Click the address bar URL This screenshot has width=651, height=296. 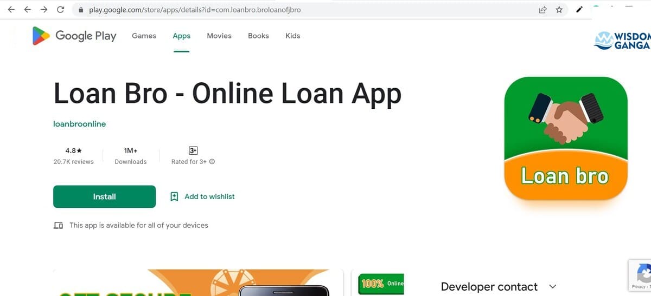coord(195,10)
